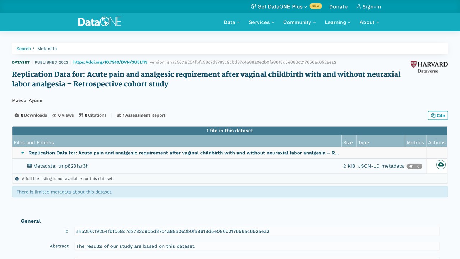Click the eye views badge in Metrics column
Image resolution: width=460 pixels, height=259 pixels.
point(414,166)
